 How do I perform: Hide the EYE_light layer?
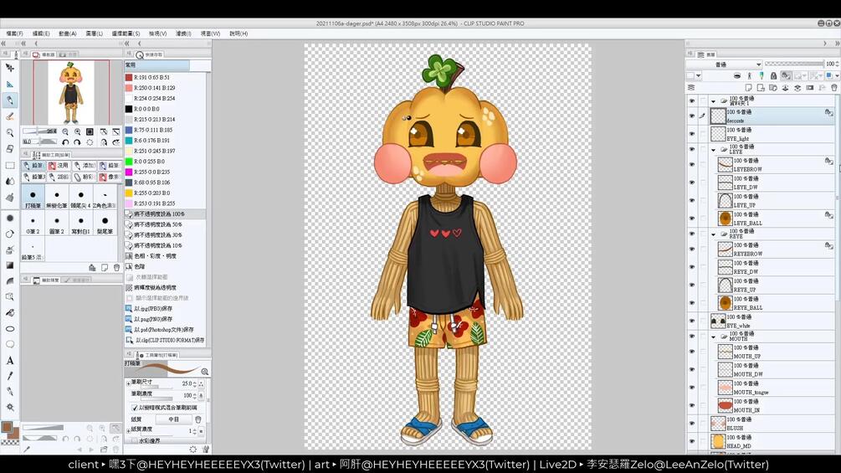click(691, 134)
